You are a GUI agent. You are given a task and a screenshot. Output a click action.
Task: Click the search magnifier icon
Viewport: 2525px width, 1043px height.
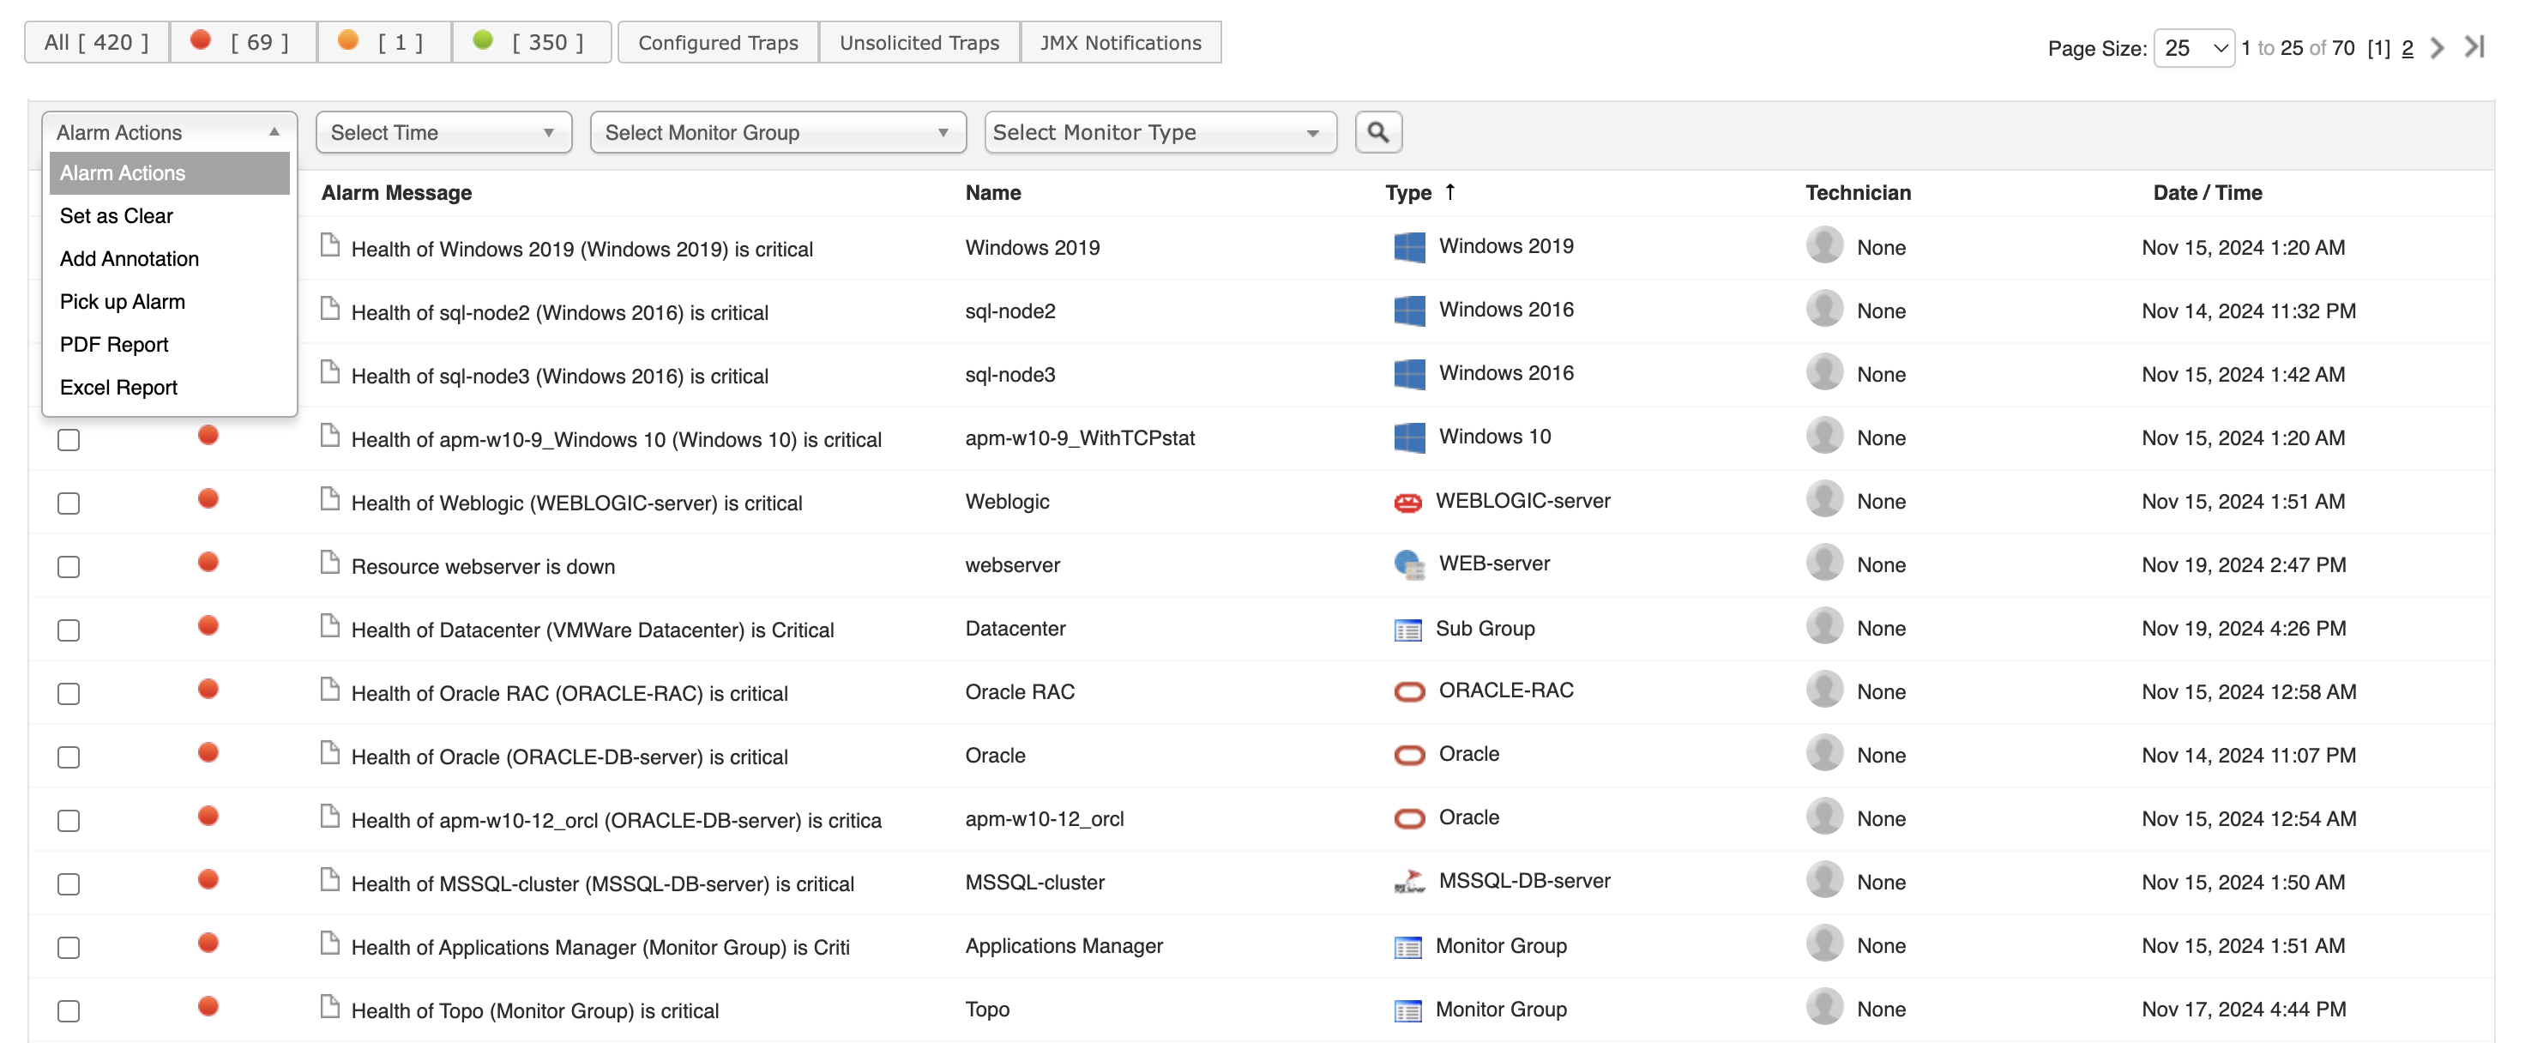pos(1378,131)
